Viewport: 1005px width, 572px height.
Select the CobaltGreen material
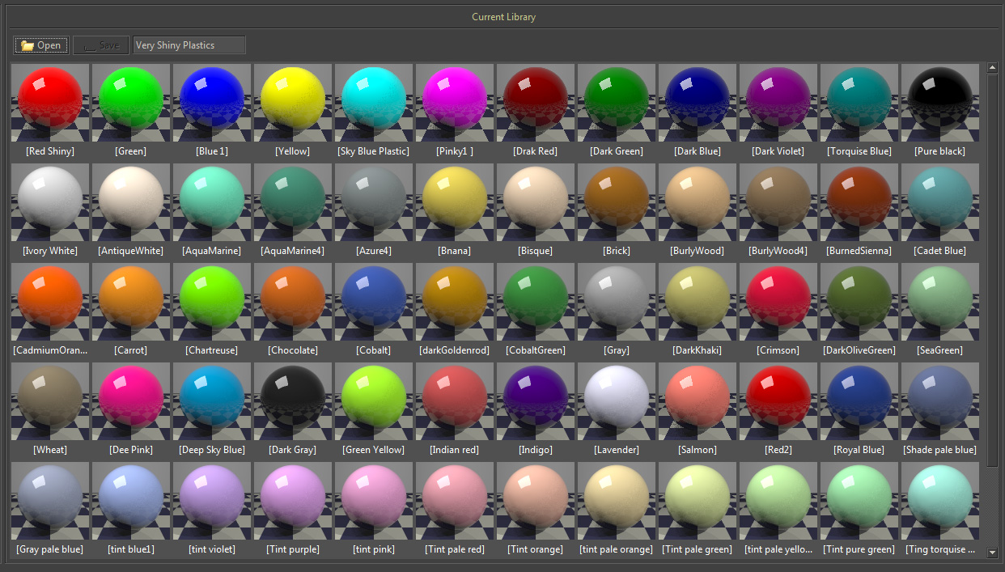pyautogui.click(x=536, y=302)
